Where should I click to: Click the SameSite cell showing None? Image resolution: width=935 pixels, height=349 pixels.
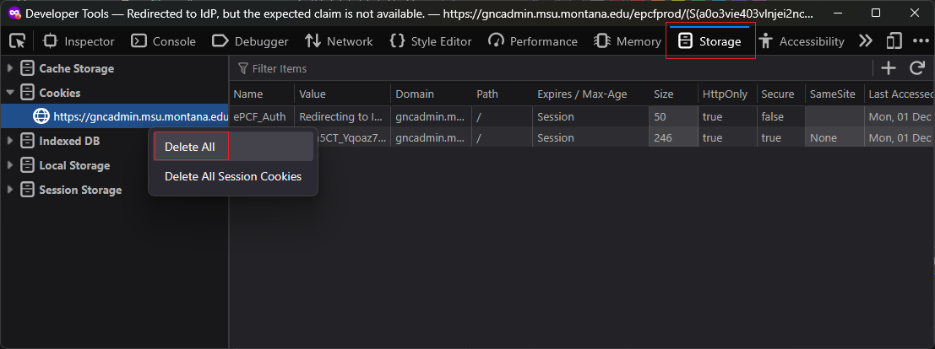point(834,137)
